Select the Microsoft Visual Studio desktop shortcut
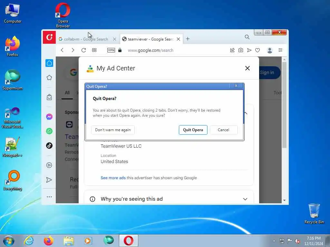Screen dimensions: 330x247 coord(13,118)
